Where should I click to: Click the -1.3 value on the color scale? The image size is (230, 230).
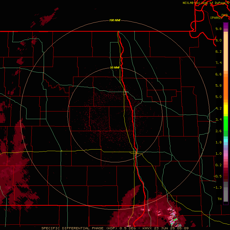217,188
